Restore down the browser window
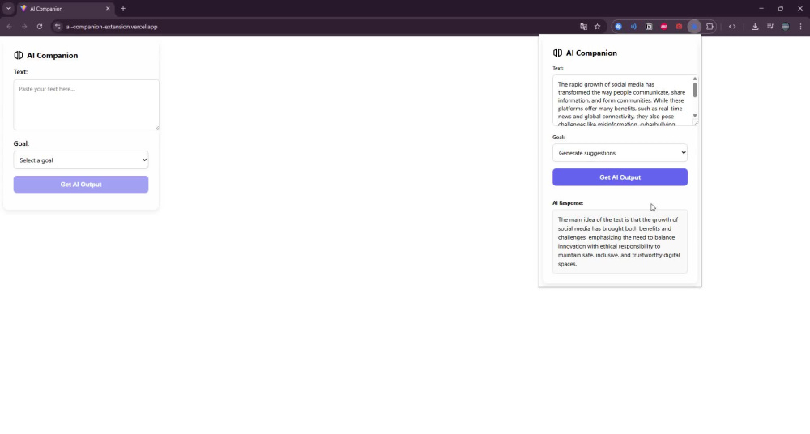The height and width of the screenshot is (434, 810). pyautogui.click(x=781, y=9)
